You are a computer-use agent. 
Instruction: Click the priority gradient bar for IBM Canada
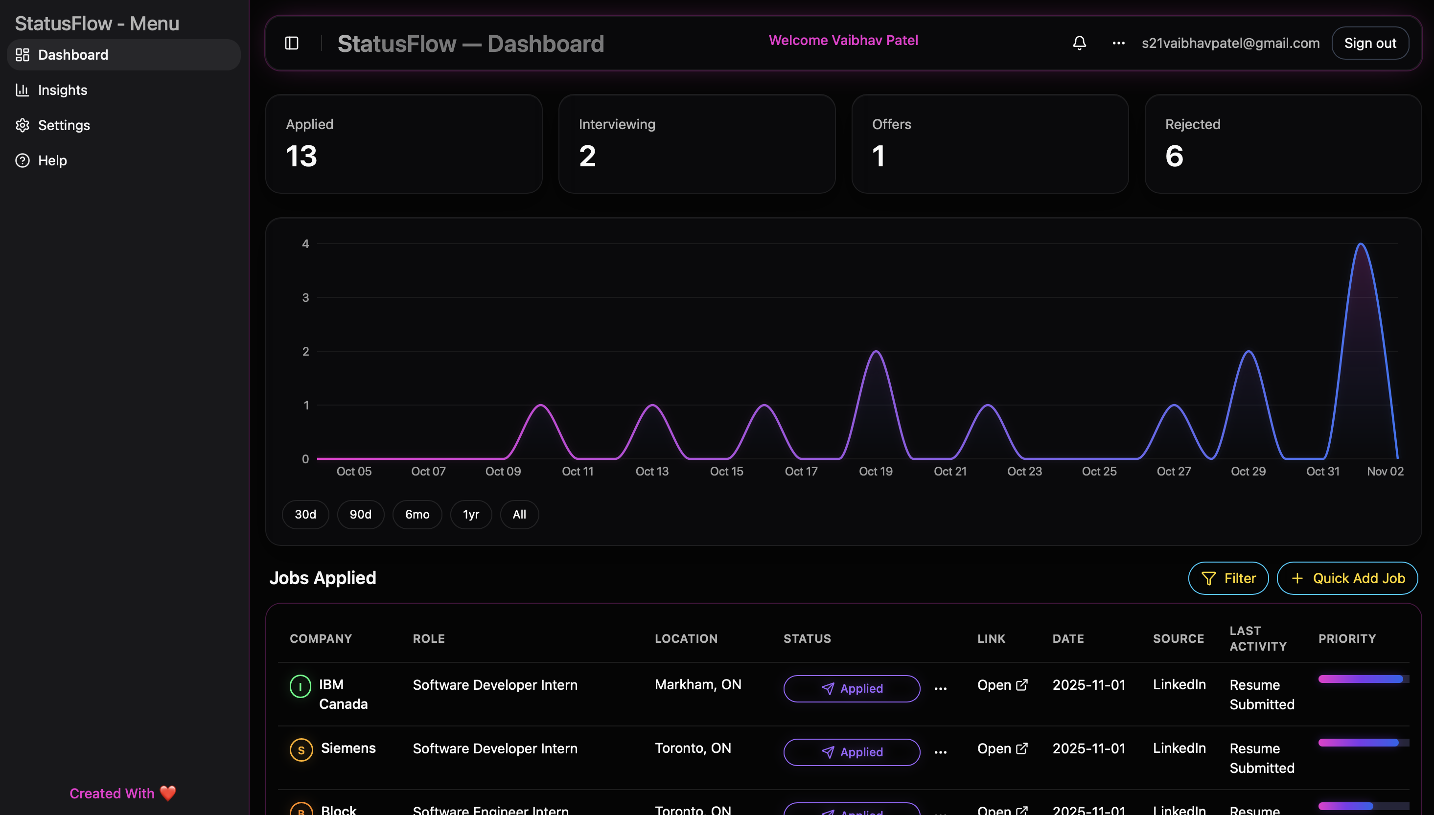[1361, 679]
